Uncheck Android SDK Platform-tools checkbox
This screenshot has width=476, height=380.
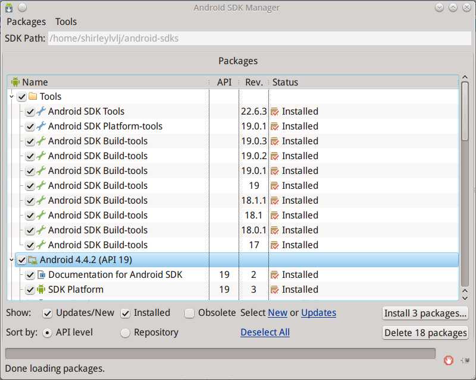pos(30,126)
